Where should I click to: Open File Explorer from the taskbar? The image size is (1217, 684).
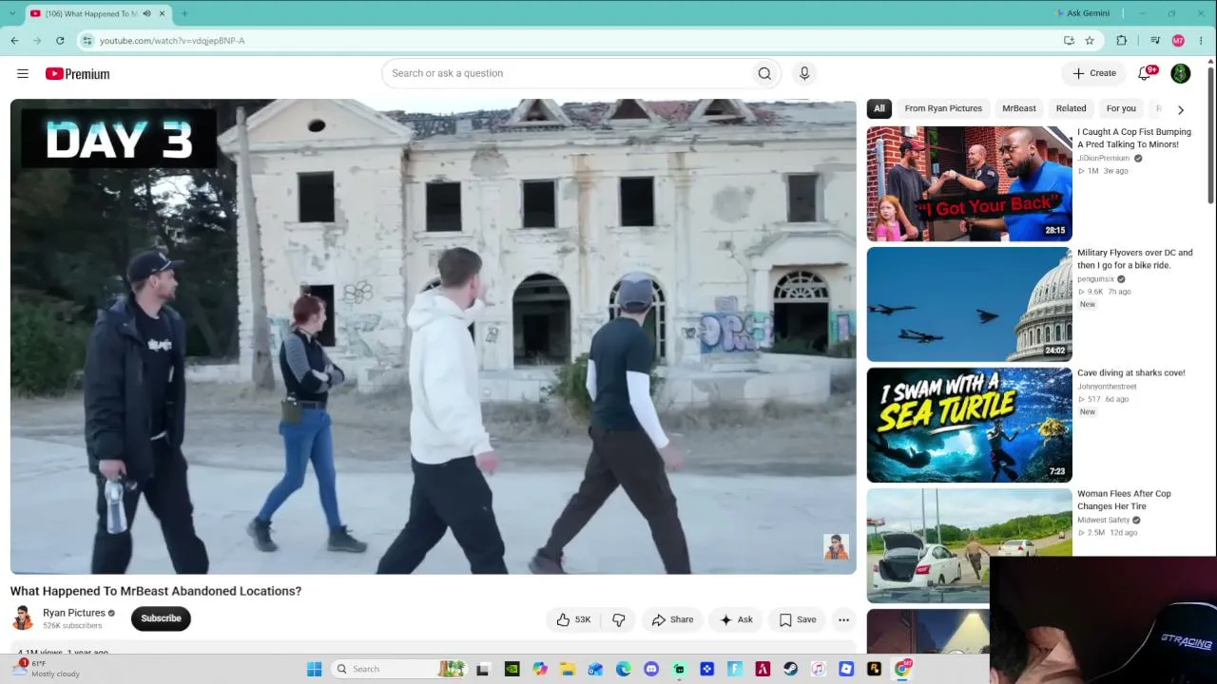[x=568, y=669]
